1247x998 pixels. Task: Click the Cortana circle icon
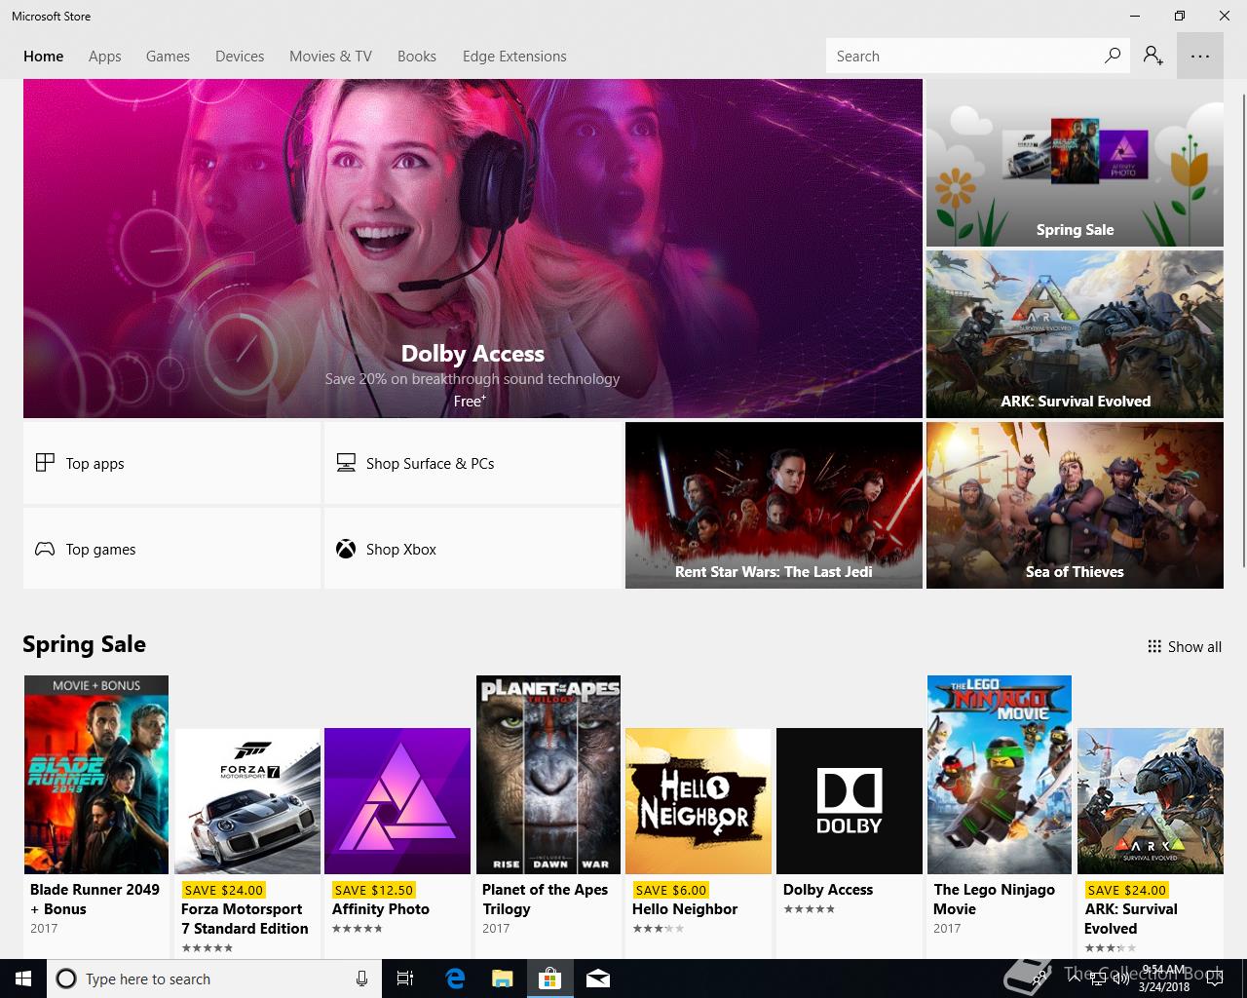pos(66,979)
